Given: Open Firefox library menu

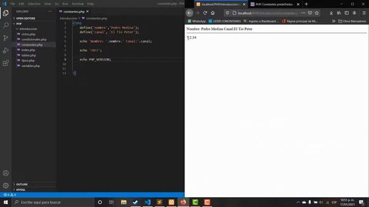Looking at the screenshot, I should point(339,13).
